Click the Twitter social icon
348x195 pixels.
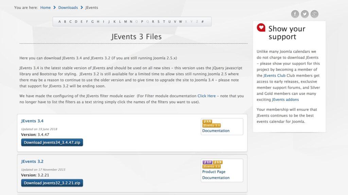click(x=305, y=14)
